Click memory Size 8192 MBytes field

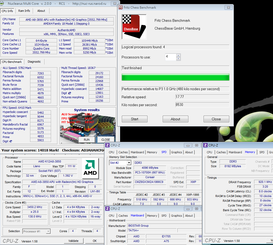click(233, 166)
